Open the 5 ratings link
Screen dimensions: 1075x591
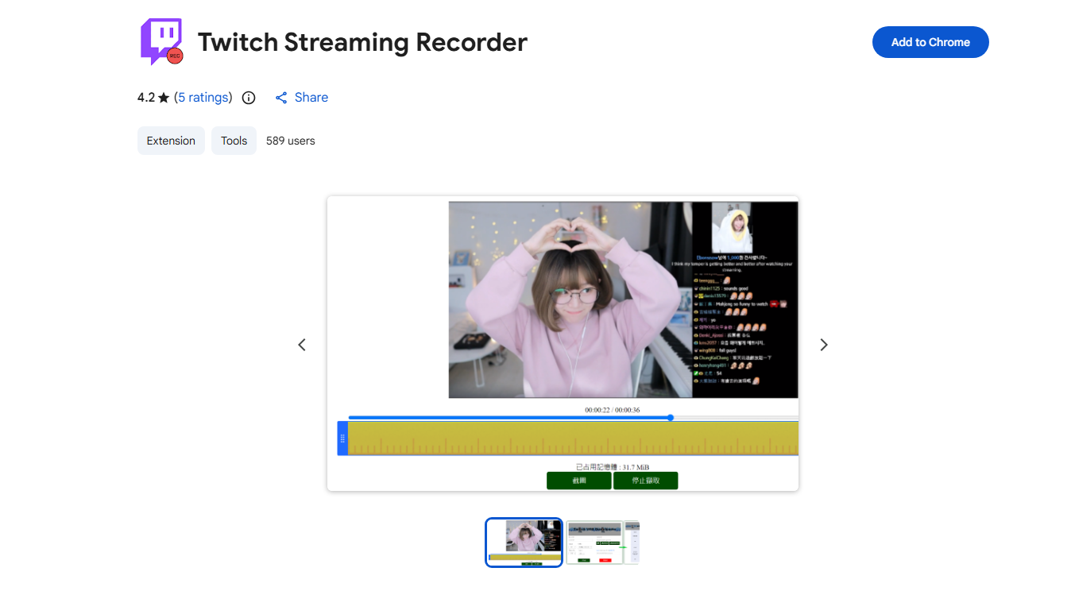click(203, 97)
